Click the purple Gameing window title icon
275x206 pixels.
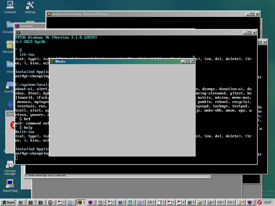pos(17,26)
